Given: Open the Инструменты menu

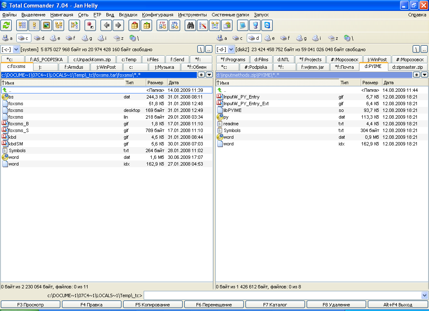Looking at the screenshot, I should (192, 15).
